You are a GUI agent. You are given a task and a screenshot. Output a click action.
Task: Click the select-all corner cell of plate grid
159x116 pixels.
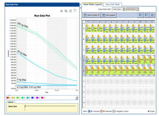pyautogui.click(x=84, y=22)
